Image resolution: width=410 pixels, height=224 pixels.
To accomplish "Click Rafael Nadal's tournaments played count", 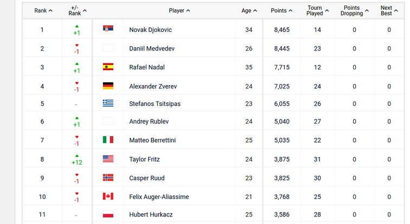I will click(317, 67).
